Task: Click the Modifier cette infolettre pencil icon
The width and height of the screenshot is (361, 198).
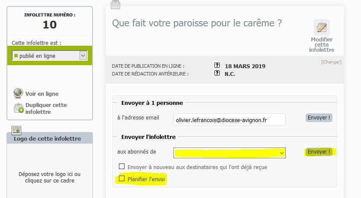Action: [322, 27]
